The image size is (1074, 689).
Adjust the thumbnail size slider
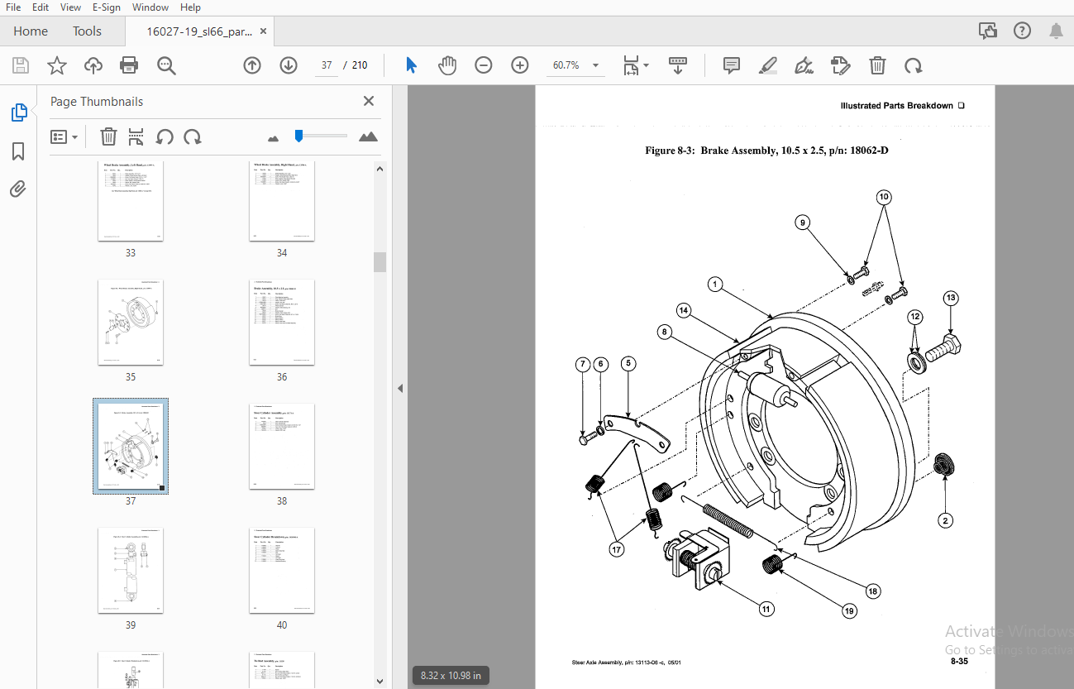(299, 136)
